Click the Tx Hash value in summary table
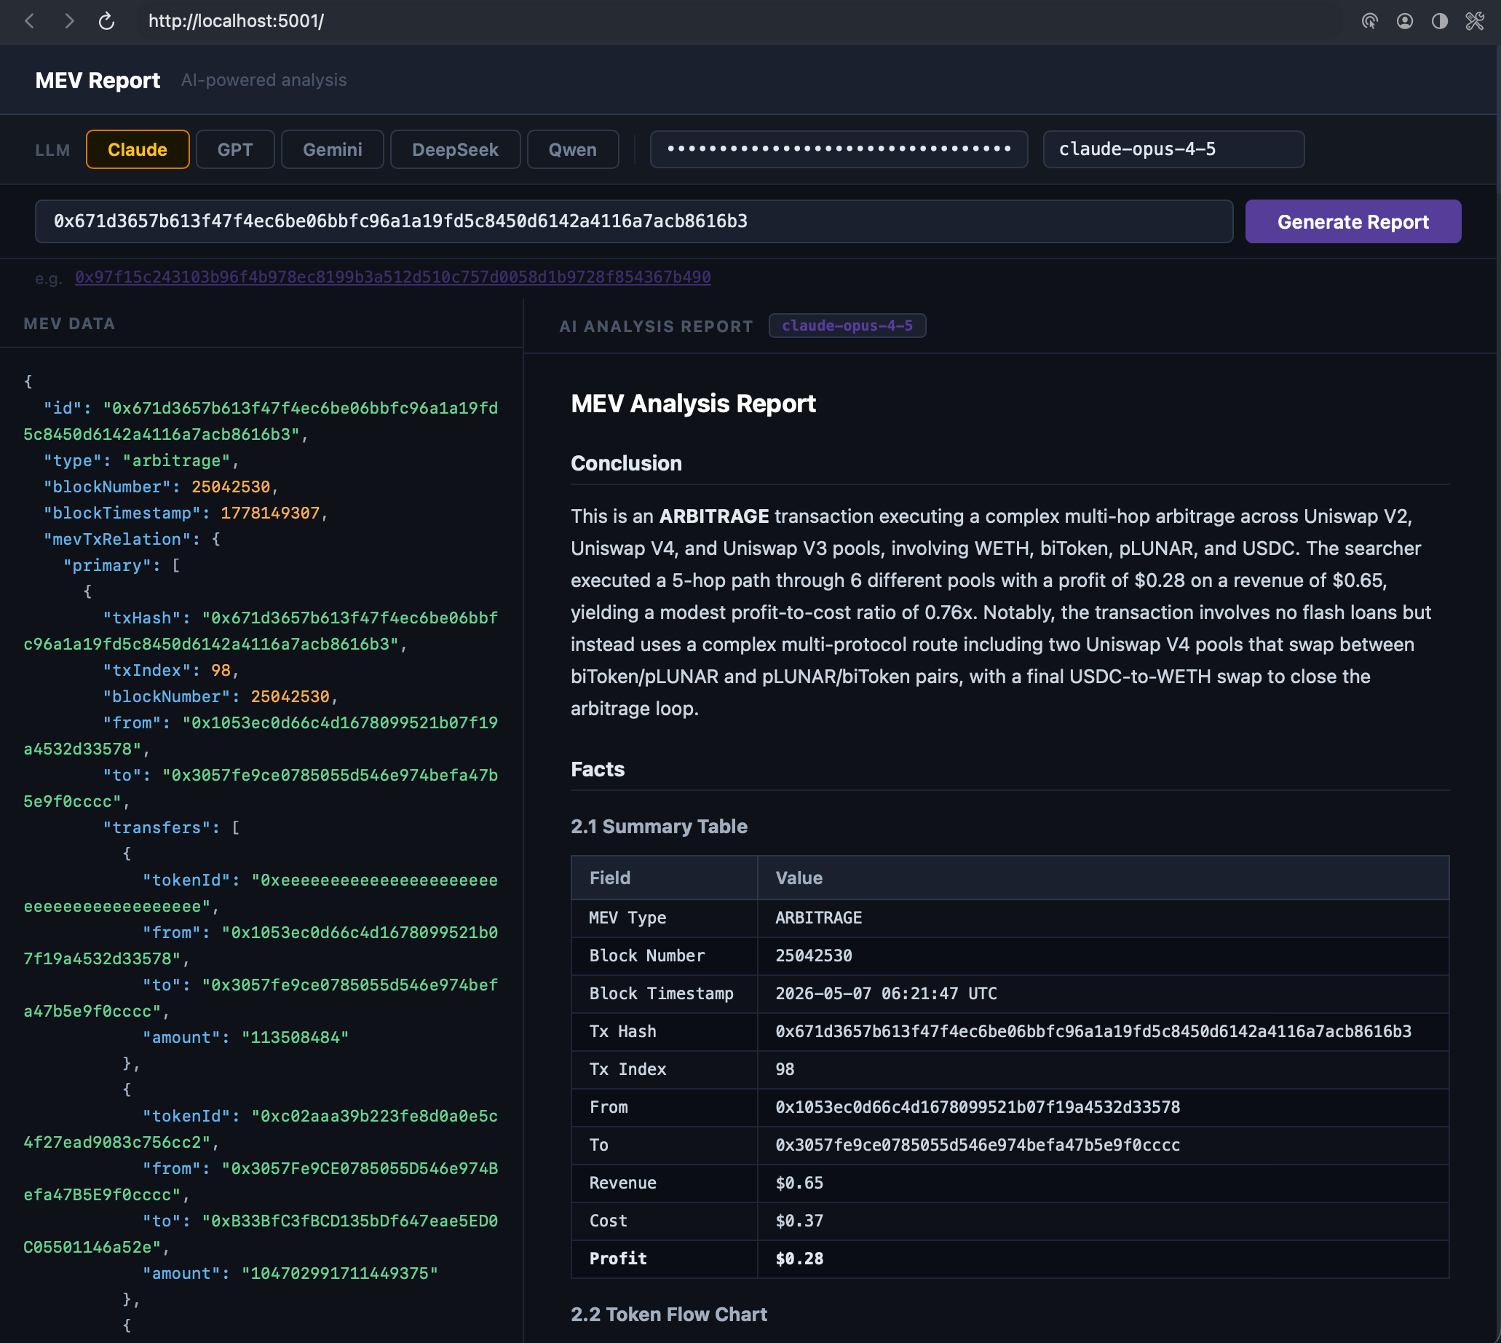The image size is (1501, 1343). pos(1093,1031)
